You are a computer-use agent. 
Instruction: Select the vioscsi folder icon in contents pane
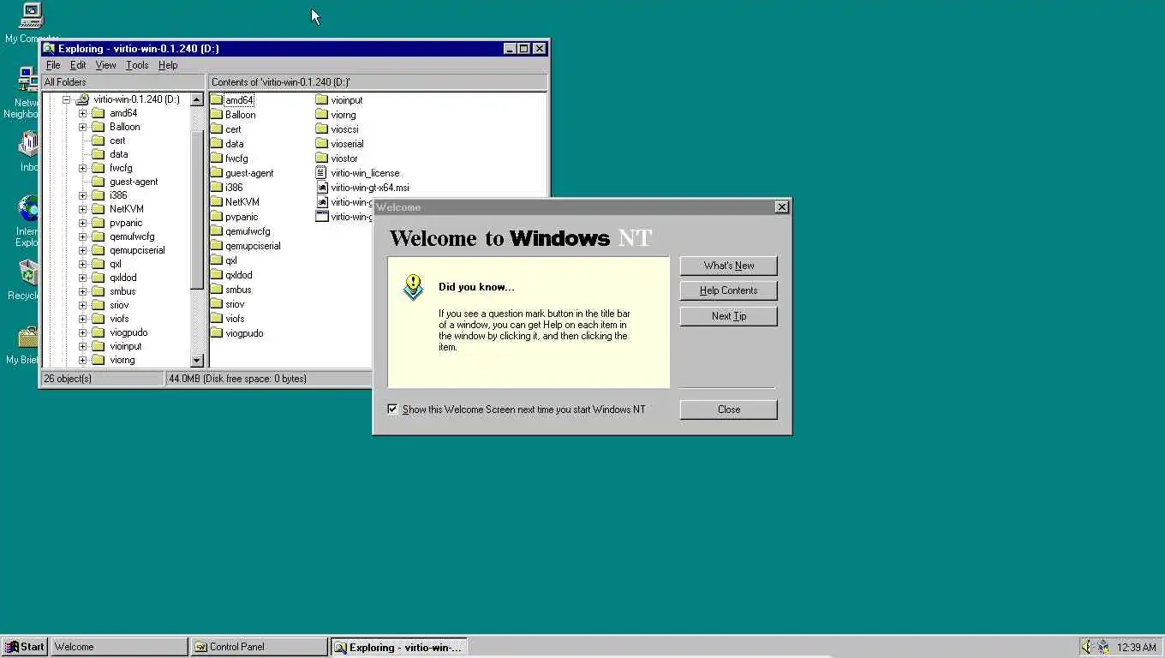pyautogui.click(x=322, y=129)
